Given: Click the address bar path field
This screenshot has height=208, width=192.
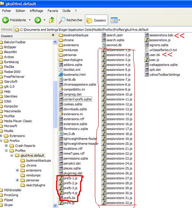Looking at the screenshot, I should [x=103, y=30].
